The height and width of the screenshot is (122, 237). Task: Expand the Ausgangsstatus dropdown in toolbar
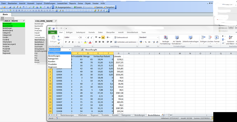(x=71, y=7)
